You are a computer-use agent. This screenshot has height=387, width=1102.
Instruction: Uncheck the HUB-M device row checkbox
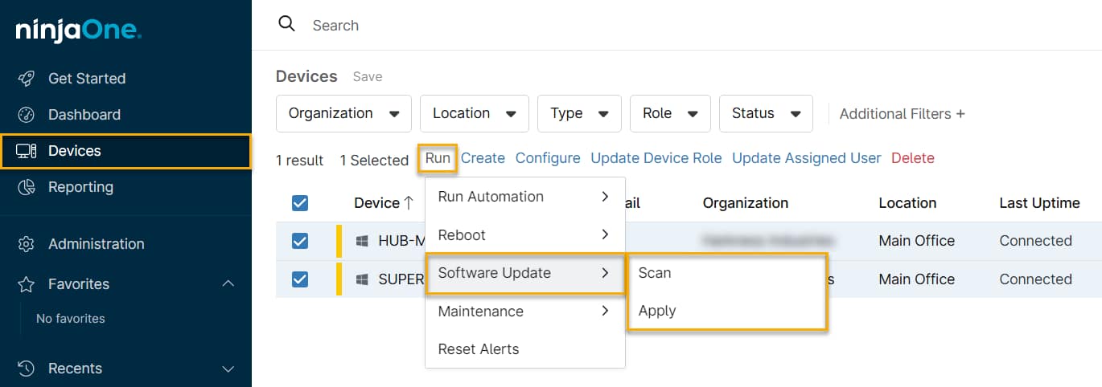point(300,241)
